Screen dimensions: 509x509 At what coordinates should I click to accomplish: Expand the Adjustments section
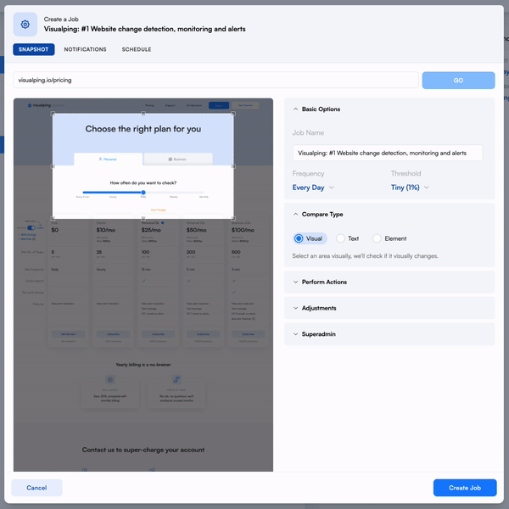click(x=389, y=308)
